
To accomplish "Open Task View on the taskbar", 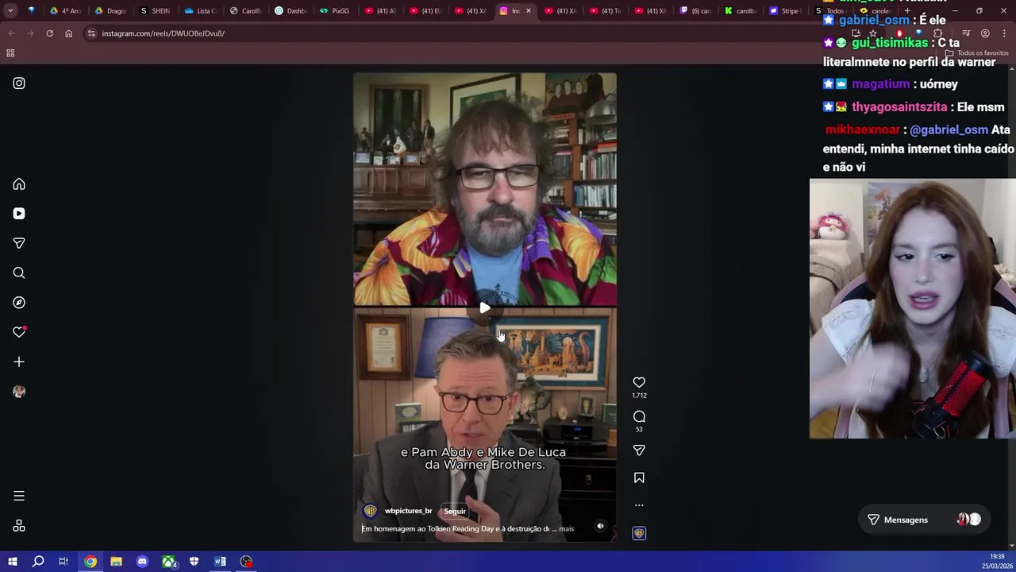I will 63,562.
